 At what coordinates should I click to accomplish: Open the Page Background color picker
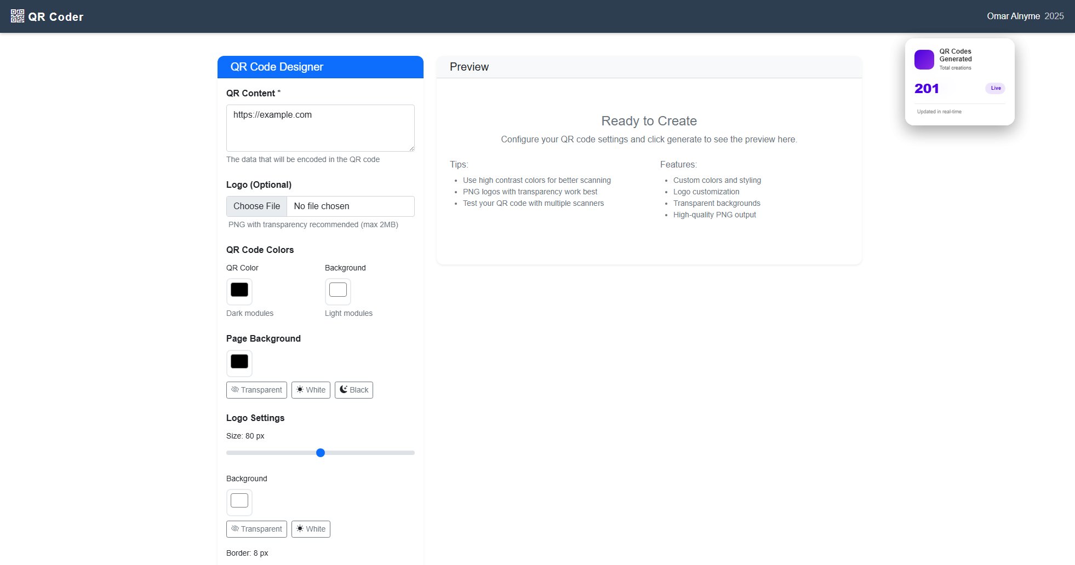coord(239,362)
